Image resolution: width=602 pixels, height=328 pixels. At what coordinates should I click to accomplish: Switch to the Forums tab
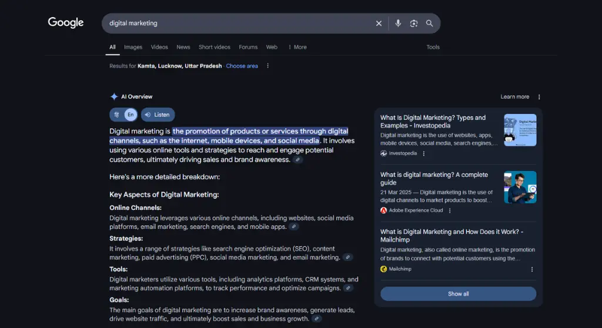coord(248,47)
